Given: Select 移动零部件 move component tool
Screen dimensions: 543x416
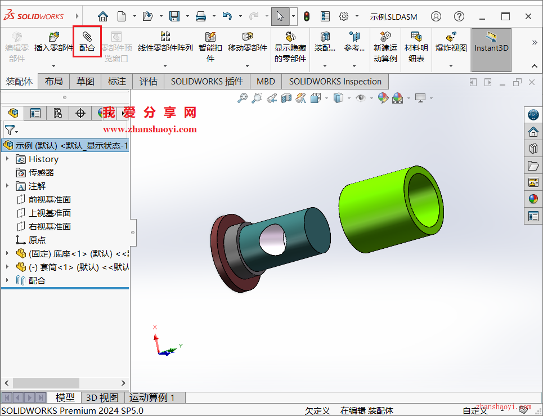Looking at the screenshot, I should tap(247, 42).
